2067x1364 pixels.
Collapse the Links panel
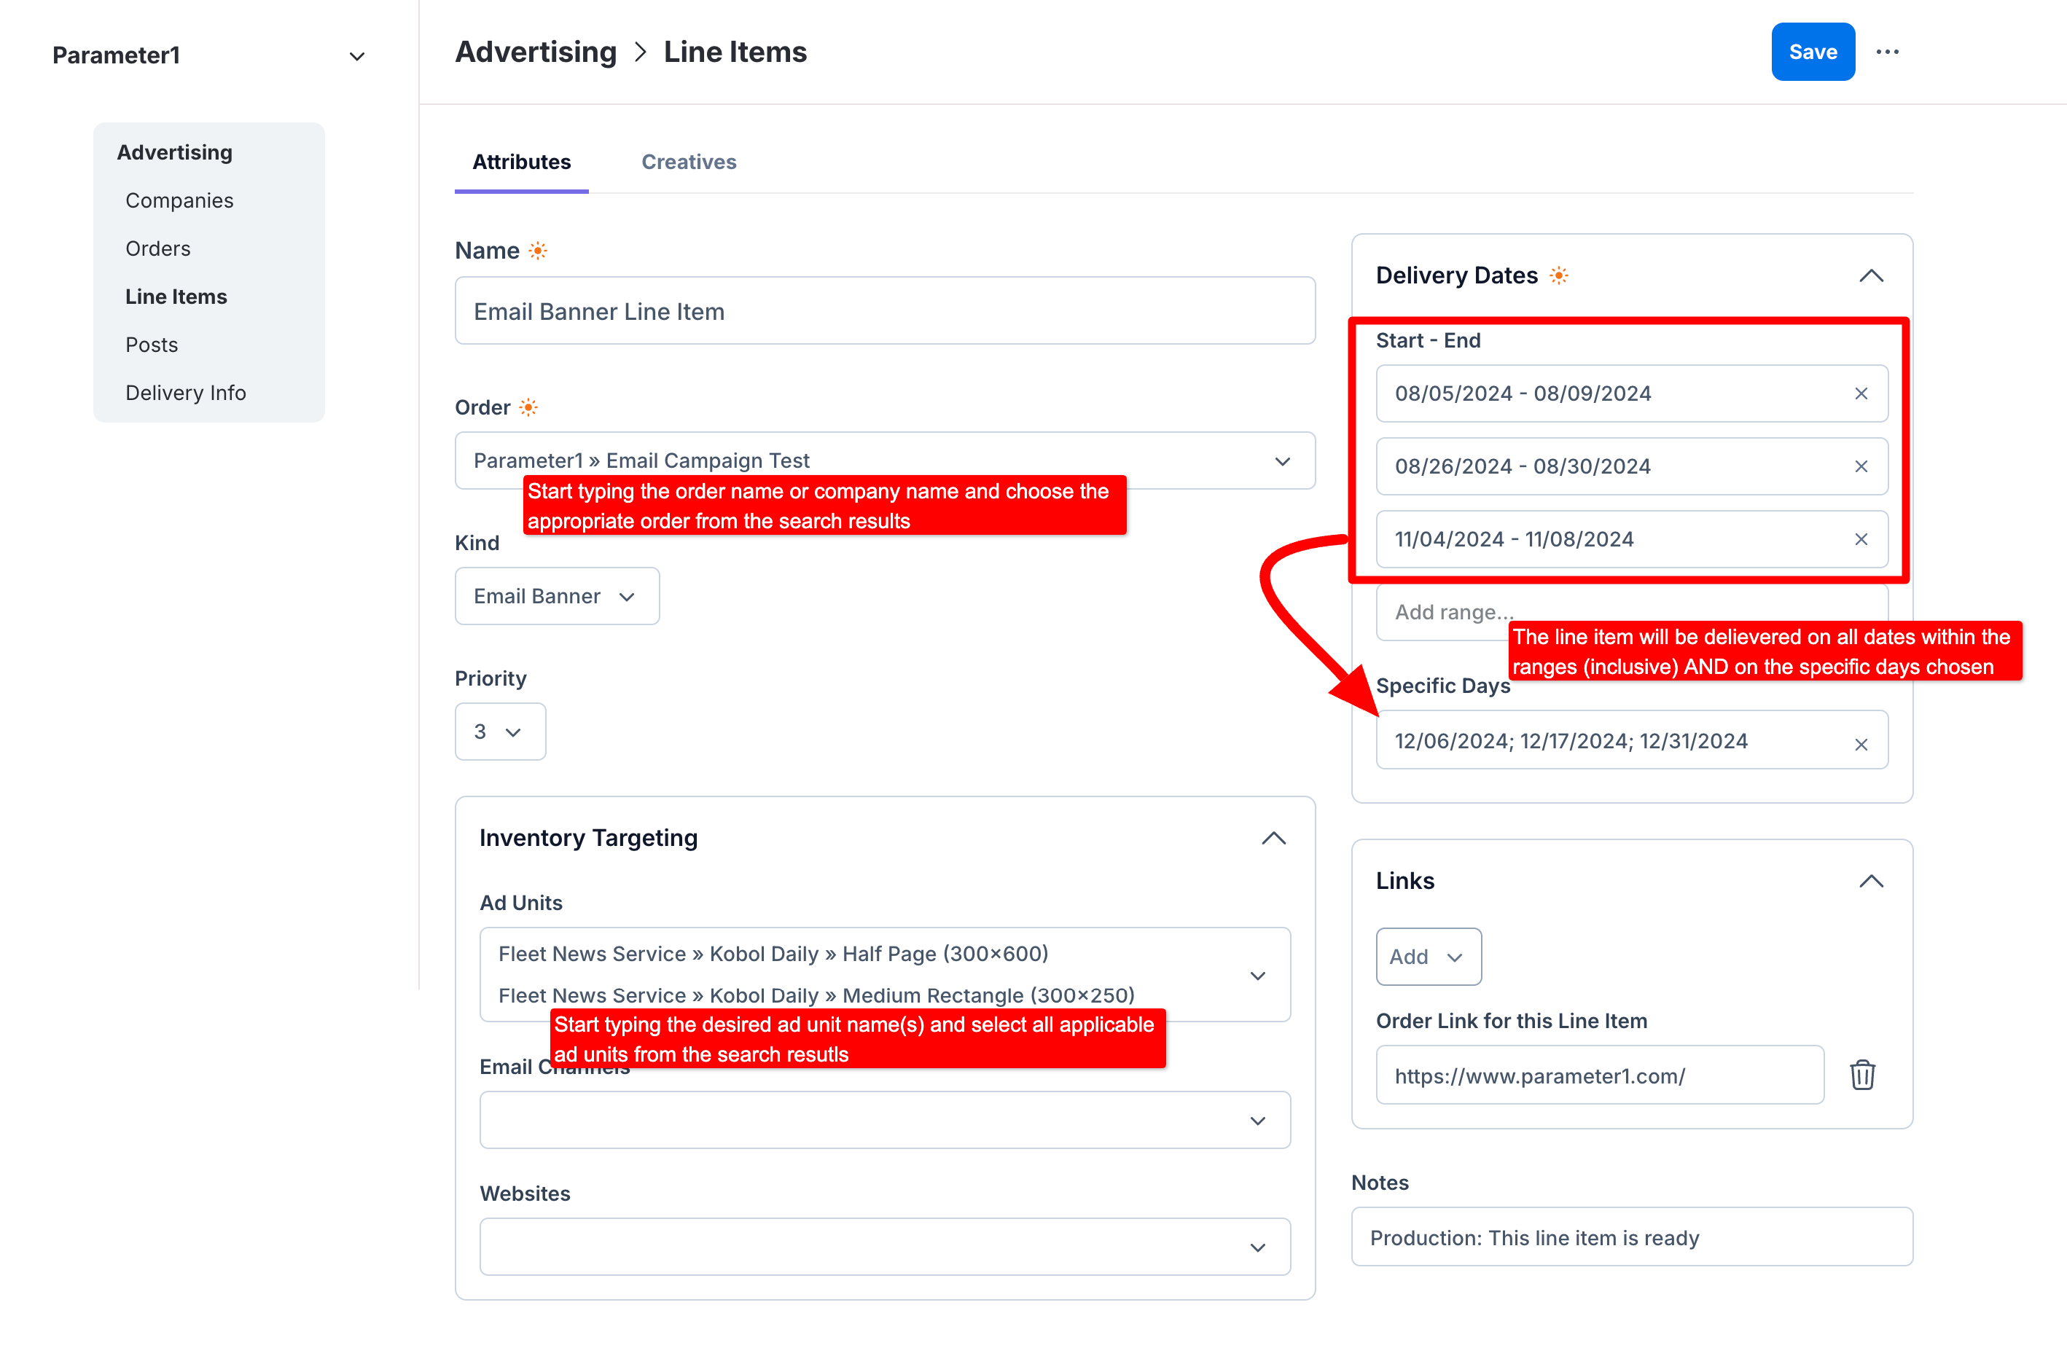click(1870, 881)
